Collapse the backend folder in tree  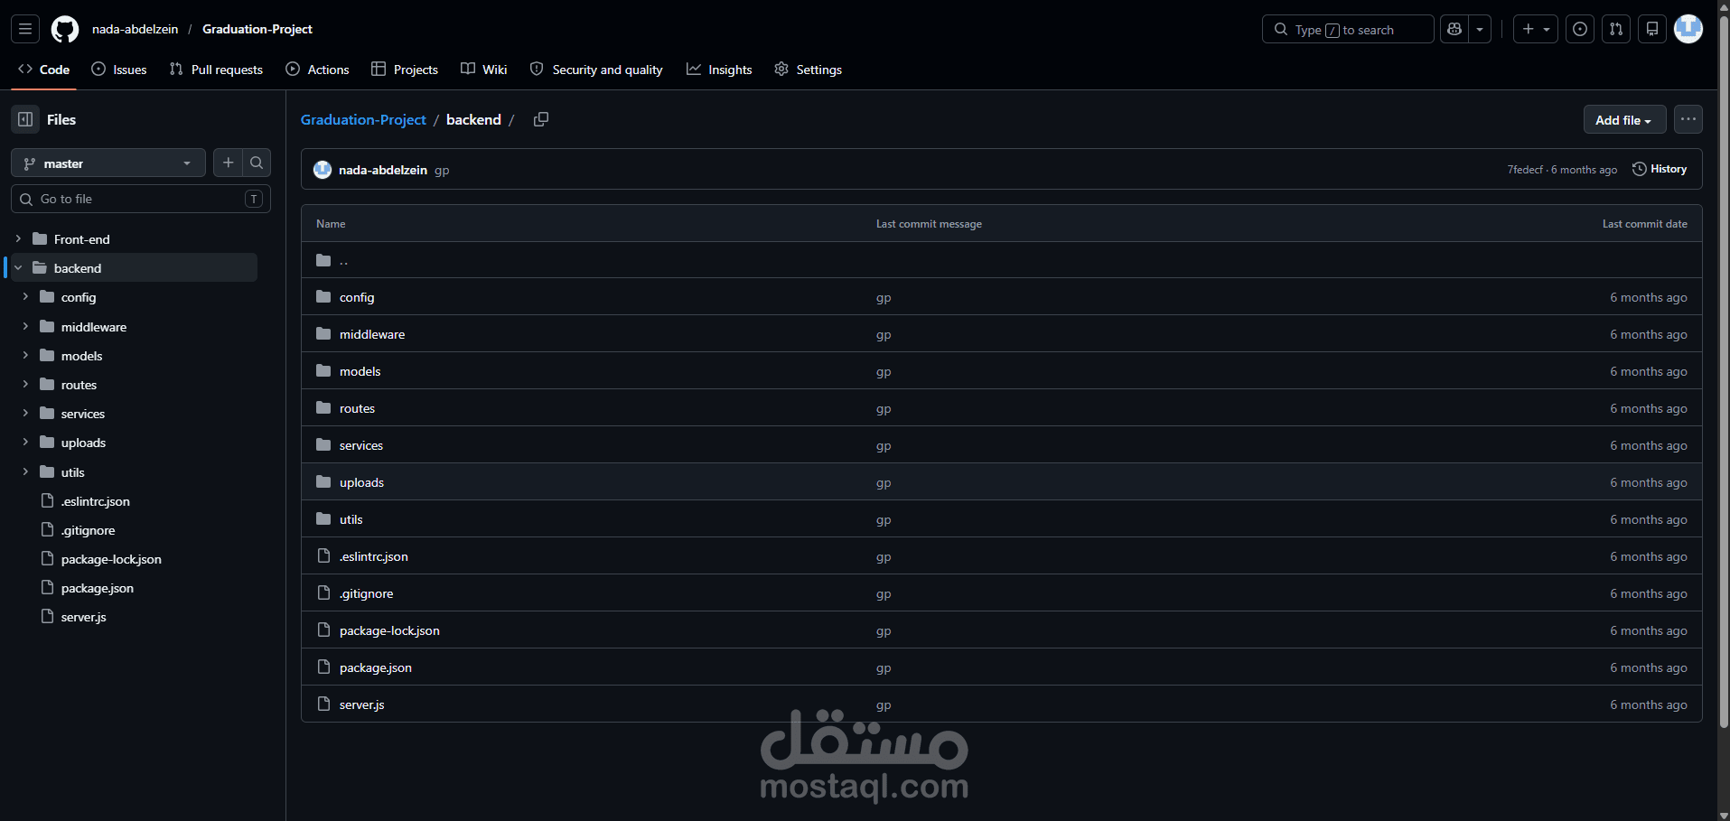pyautogui.click(x=18, y=267)
